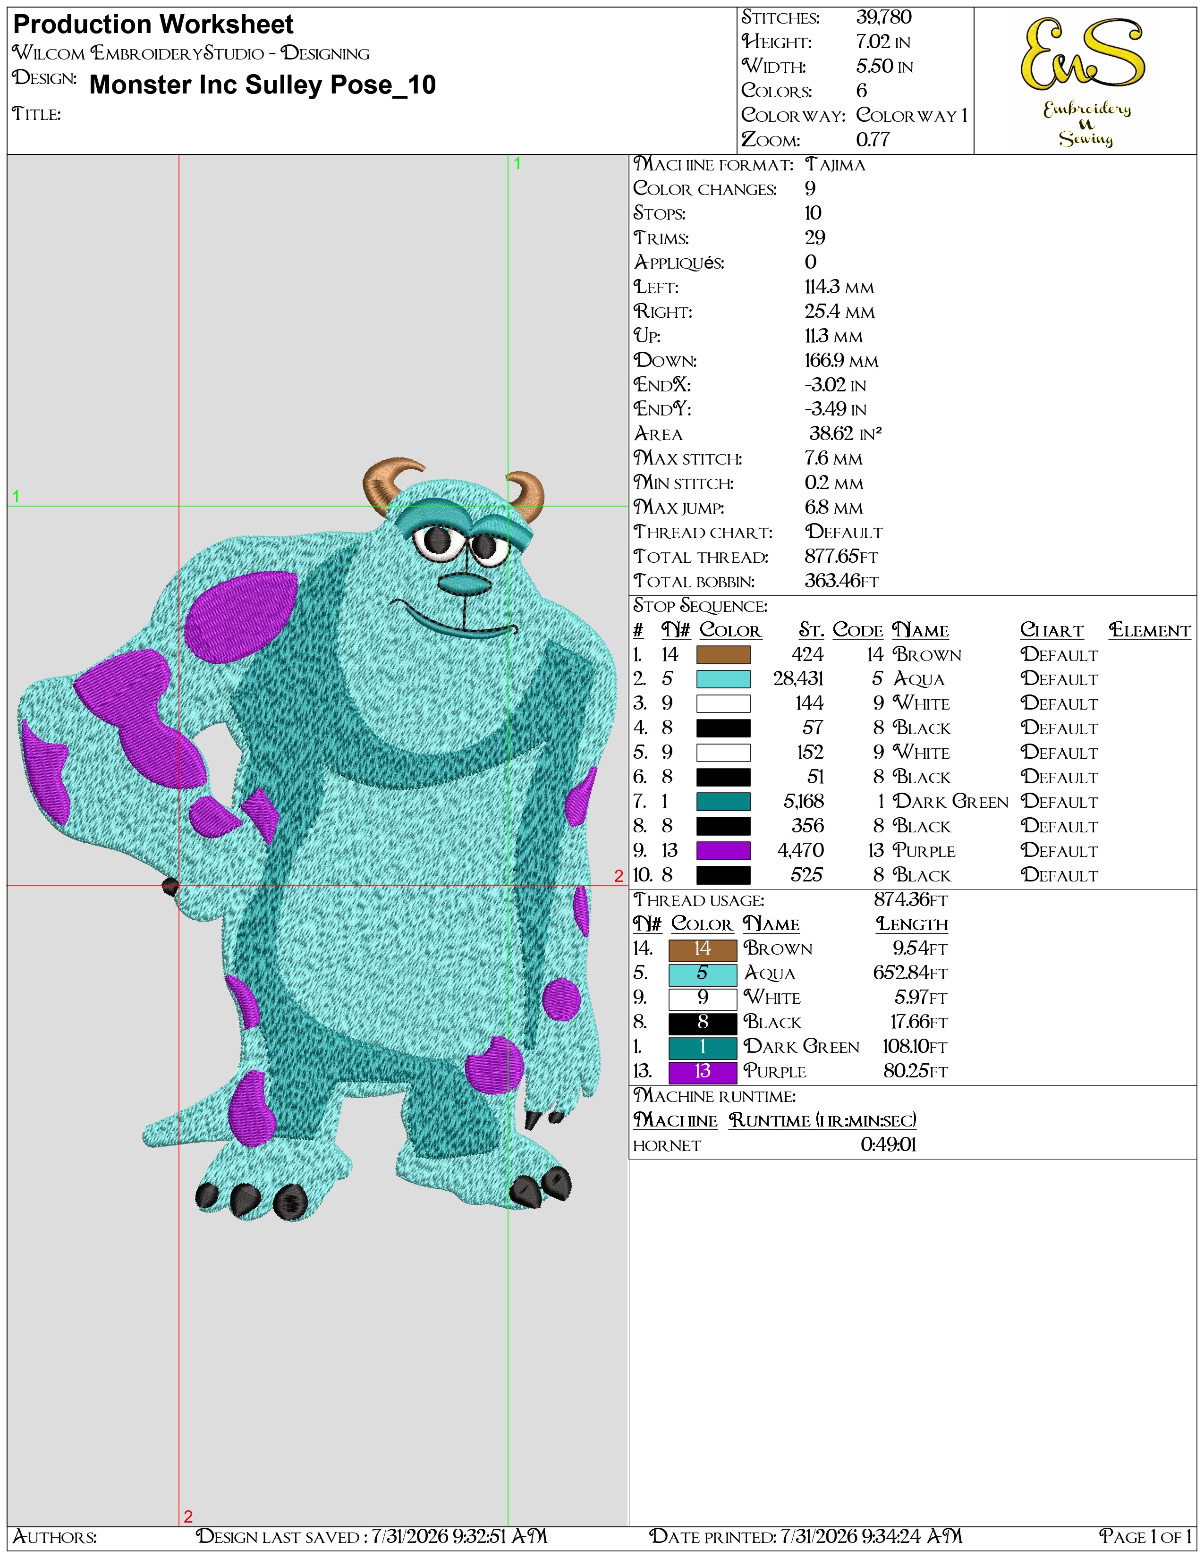This screenshot has width=1204, height=1558.
Task: Select the aqua thread length "652.84FT"
Action: pos(910,974)
